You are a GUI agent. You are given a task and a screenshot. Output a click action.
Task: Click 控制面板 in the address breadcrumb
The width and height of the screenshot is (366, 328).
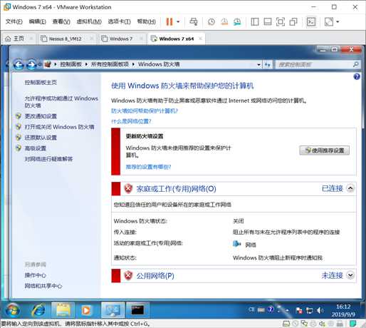[70, 64]
